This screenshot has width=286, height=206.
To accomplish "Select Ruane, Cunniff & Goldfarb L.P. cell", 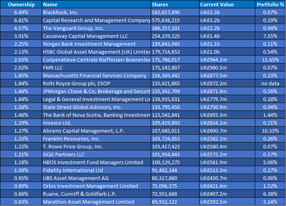I will coord(96,194).
